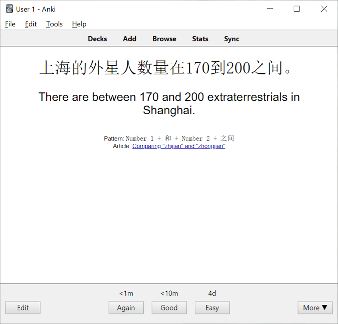Answer the card with Easy
Image resolution: width=338 pixels, height=324 pixels.
click(x=212, y=308)
